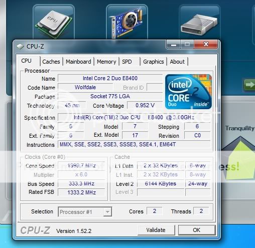Click the Ext. Model value 17

pyautogui.click(x=135, y=135)
